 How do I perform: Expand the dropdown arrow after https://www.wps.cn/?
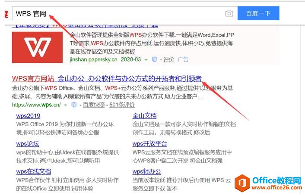click(66, 105)
